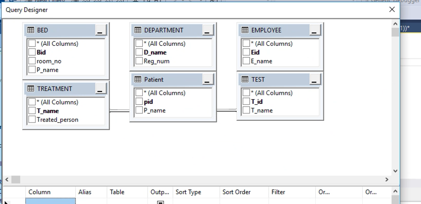Check the T_id column checkbox

click(x=246, y=101)
